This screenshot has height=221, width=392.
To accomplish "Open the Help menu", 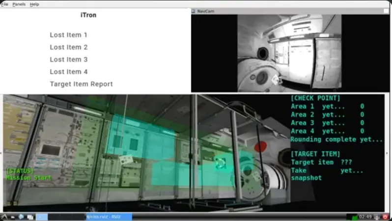I will pyautogui.click(x=34, y=4).
